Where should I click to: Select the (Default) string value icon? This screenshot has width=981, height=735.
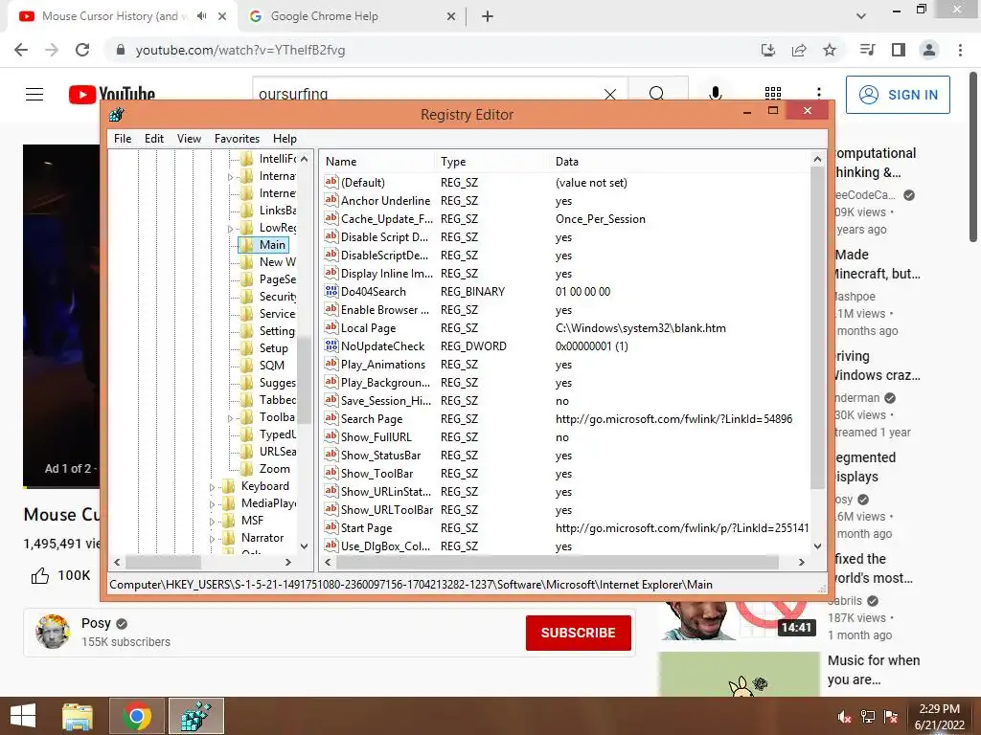331,182
